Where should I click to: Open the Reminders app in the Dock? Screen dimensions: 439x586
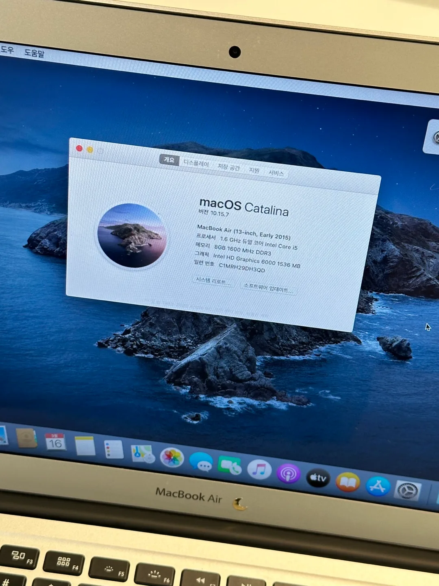[114, 450]
